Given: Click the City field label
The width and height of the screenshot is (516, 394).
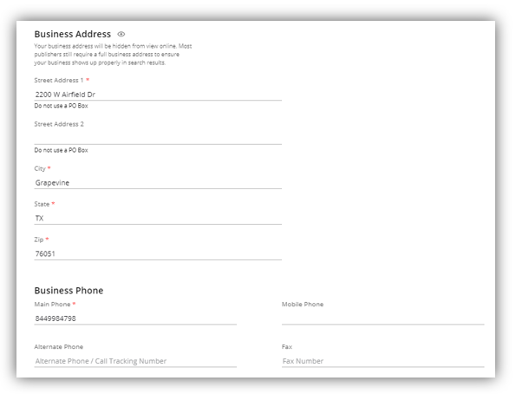Looking at the screenshot, I should coord(40,168).
